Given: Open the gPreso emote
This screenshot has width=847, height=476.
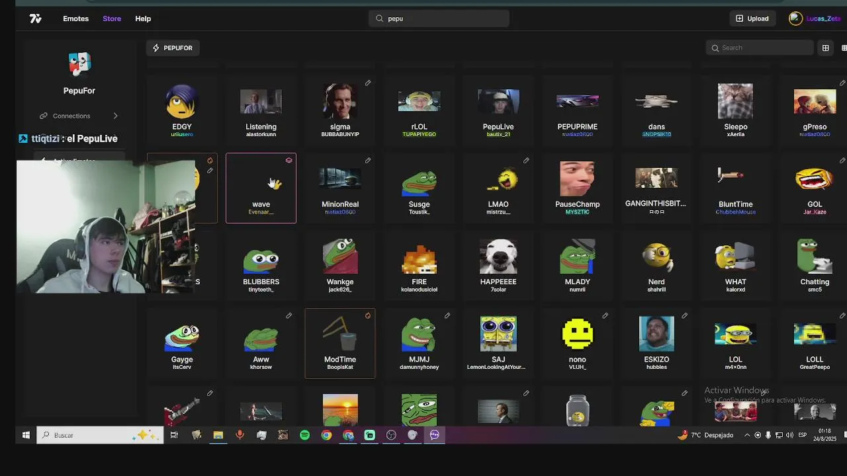Looking at the screenshot, I should [815, 110].
